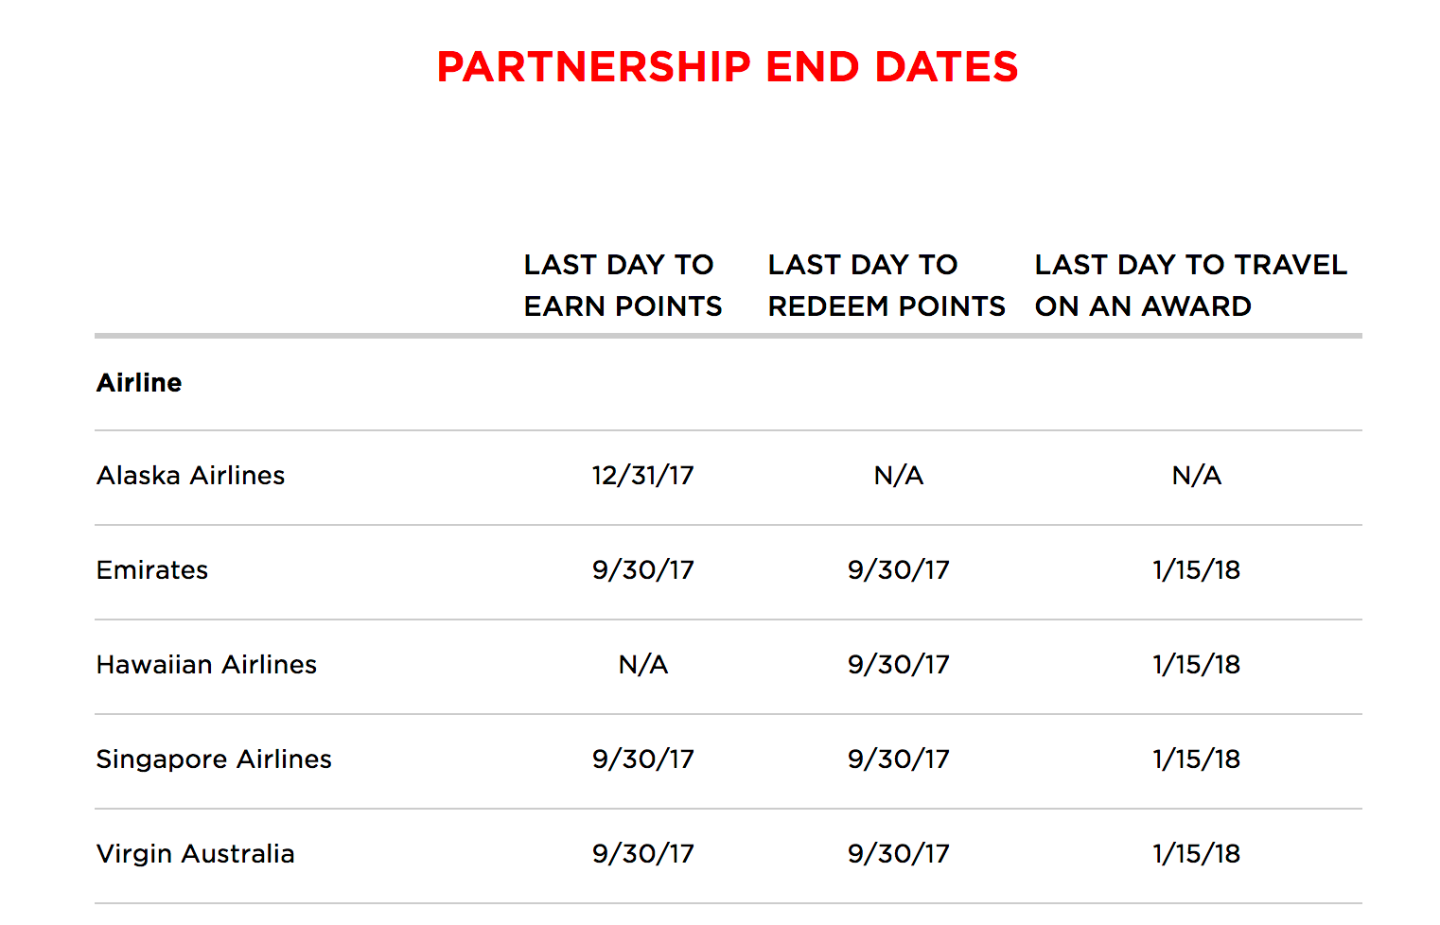1440x925 pixels.
Task: Click the Last Day to Redeem Points header
Action: [886, 285]
